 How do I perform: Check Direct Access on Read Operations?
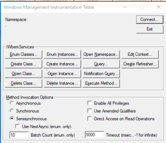coord(90,119)
